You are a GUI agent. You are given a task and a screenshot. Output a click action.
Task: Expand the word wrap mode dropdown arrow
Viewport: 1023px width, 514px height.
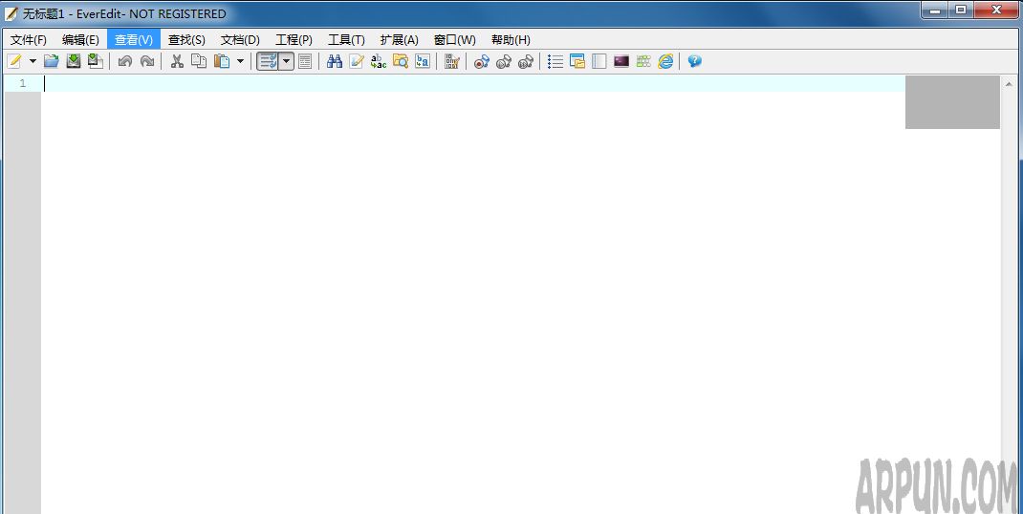point(286,61)
